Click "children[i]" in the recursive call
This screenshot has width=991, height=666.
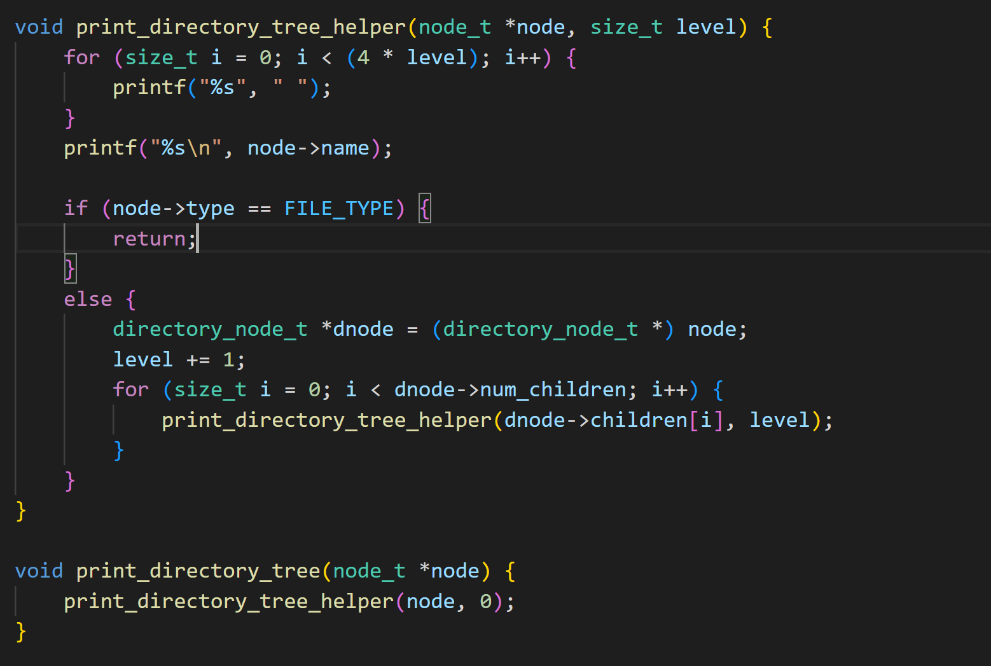657,420
